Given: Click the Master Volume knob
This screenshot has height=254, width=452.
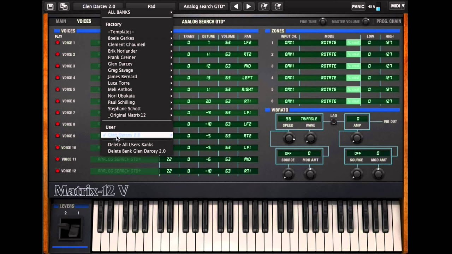Looking at the screenshot, I should point(365,22).
